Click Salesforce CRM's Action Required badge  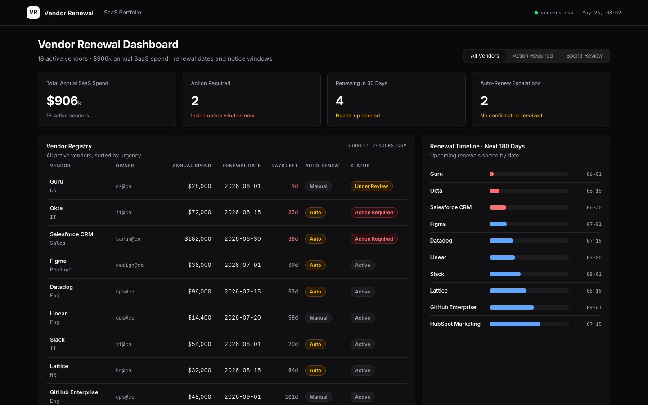pyautogui.click(x=374, y=239)
